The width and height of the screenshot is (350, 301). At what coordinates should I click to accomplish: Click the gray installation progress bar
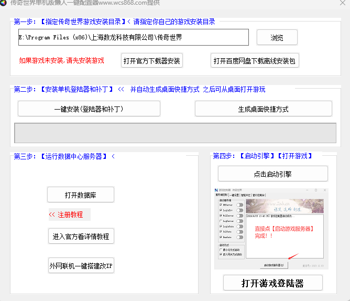pyautogui.click(x=175, y=133)
